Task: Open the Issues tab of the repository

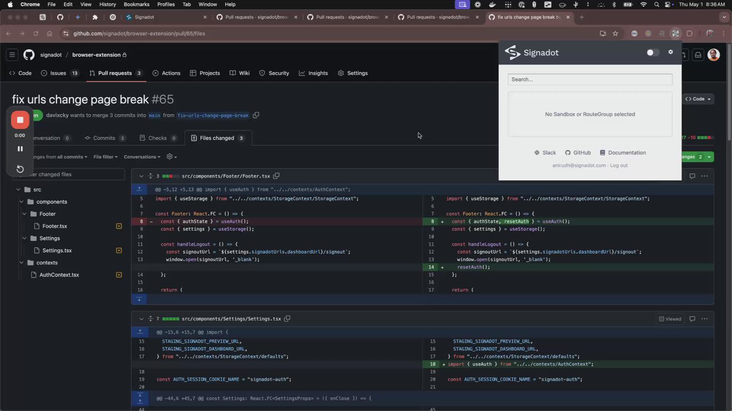Action: point(58,73)
